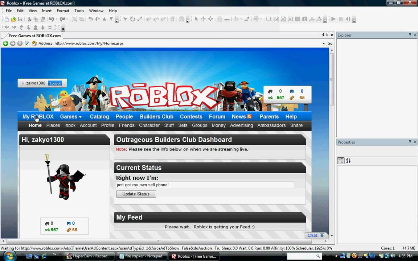The image size is (418, 261).
Task: Click the Redo arrow icon
Action: pyautogui.click(x=62, y=19)
